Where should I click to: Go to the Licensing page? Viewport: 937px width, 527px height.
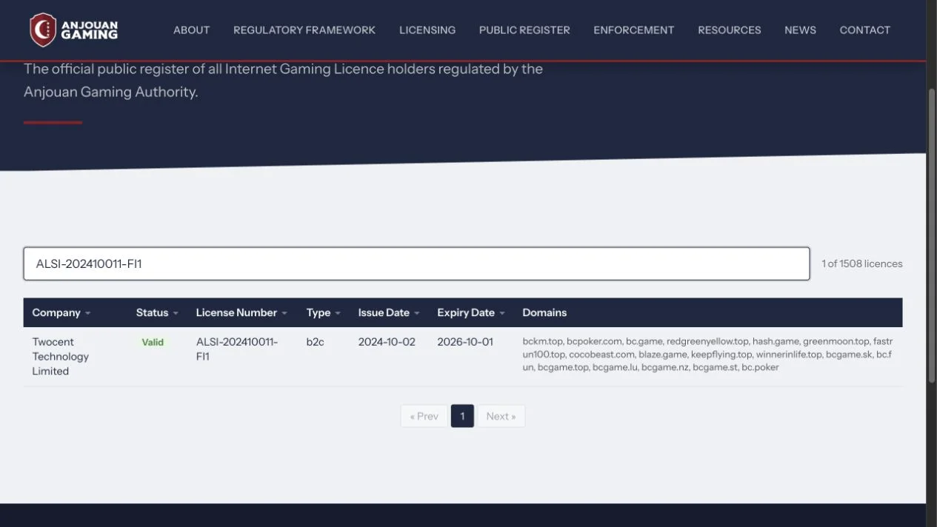pos(427,30)
